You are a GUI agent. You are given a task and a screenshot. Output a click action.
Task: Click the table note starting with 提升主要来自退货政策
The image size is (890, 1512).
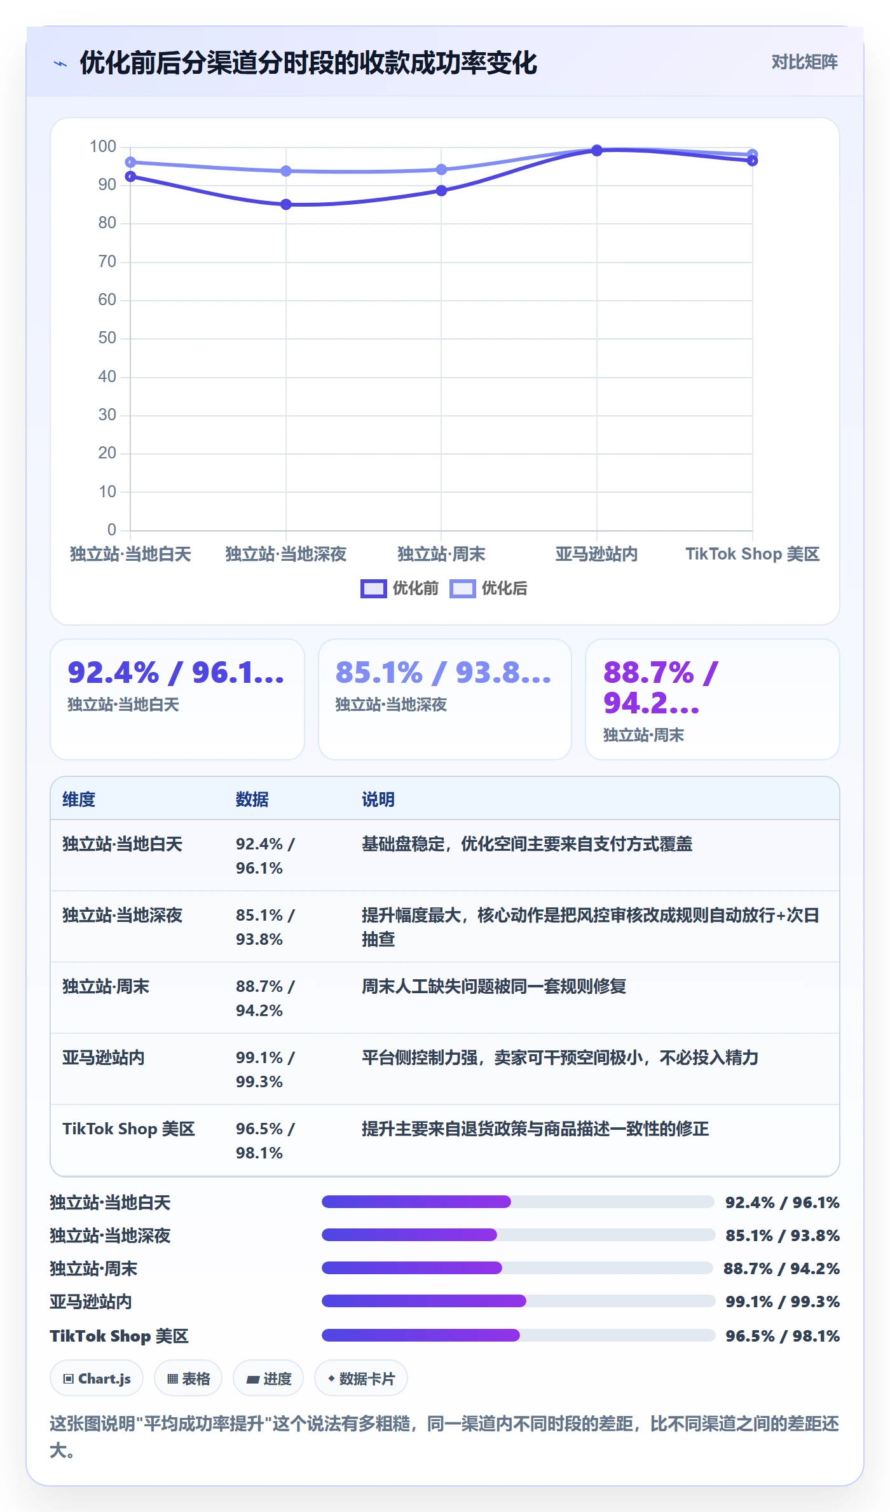click(x=535, y=1129)
